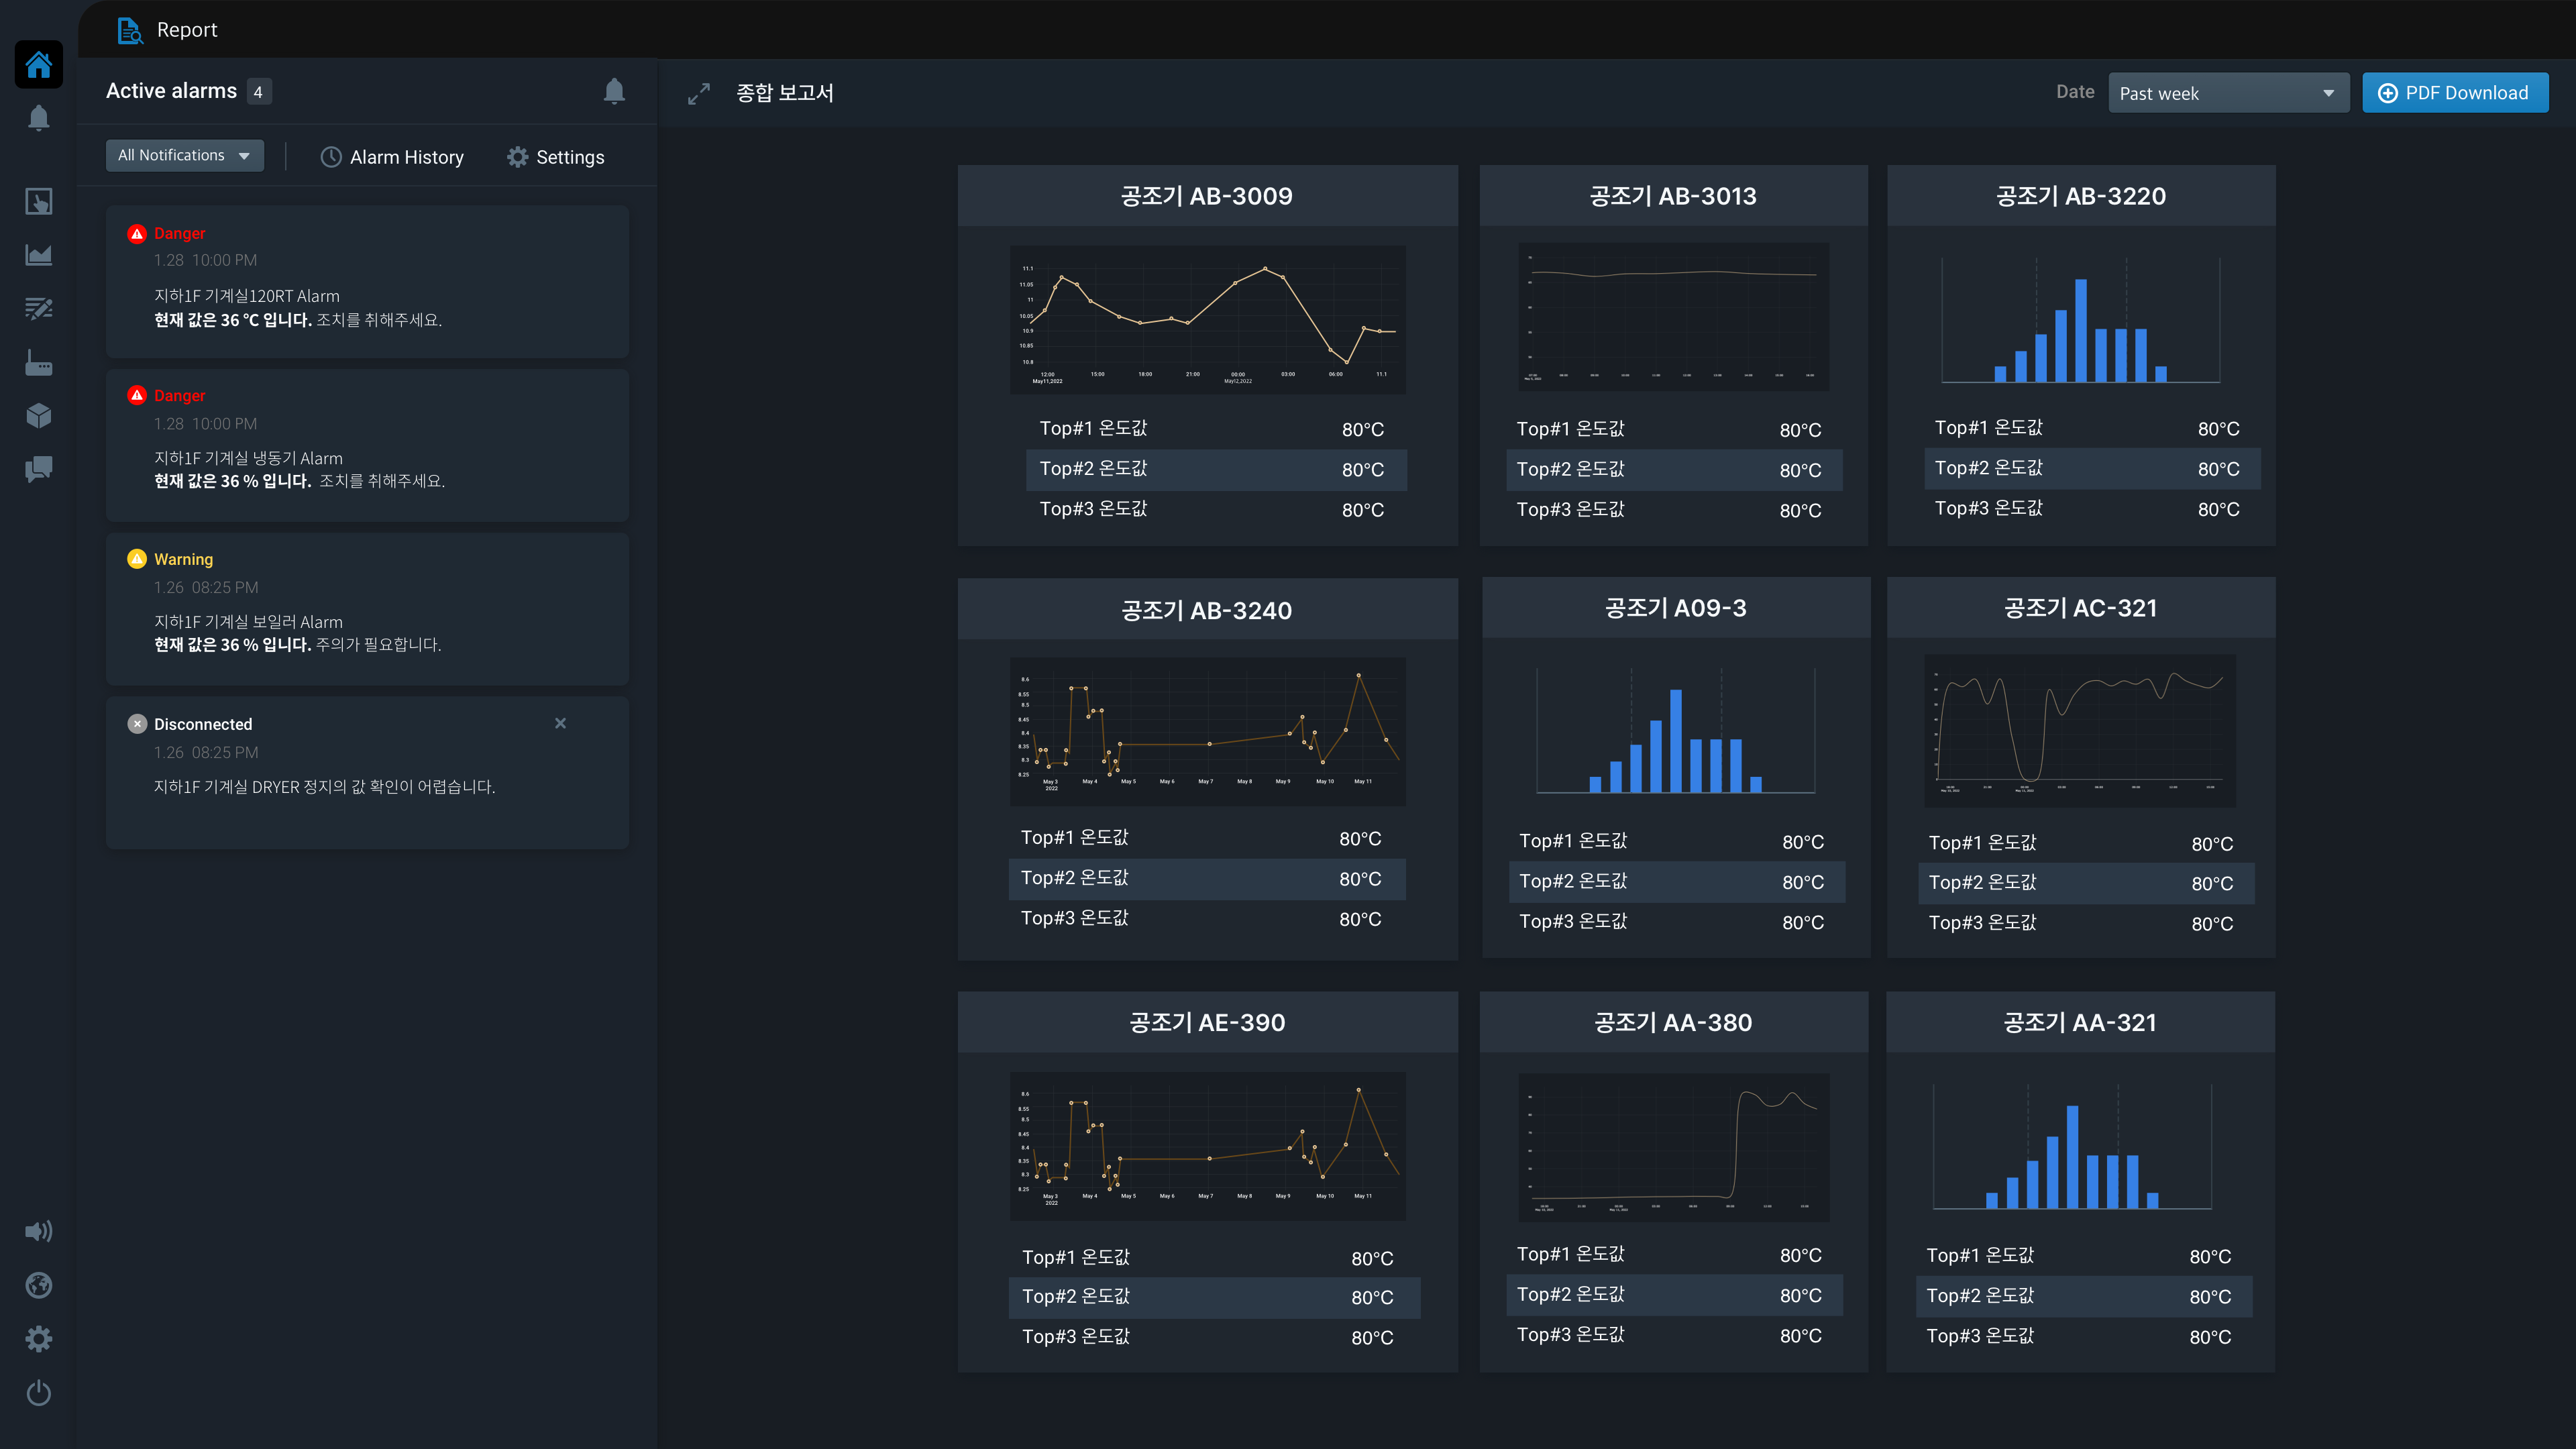This screenshot has height=1449, width=2576.
Task: Click the 공조기 AB-3009 card title
Action: pyautogui.click(x=1207, y=196)
